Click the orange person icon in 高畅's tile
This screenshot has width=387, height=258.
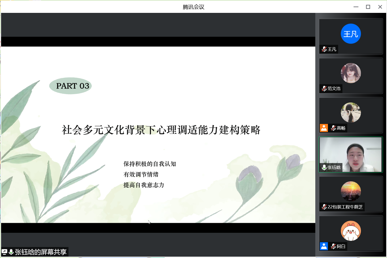pos(324,128)
